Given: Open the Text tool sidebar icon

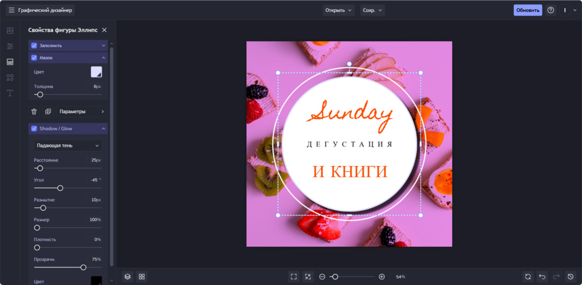Looking at the screenshot, I should (x=10, y=93).
